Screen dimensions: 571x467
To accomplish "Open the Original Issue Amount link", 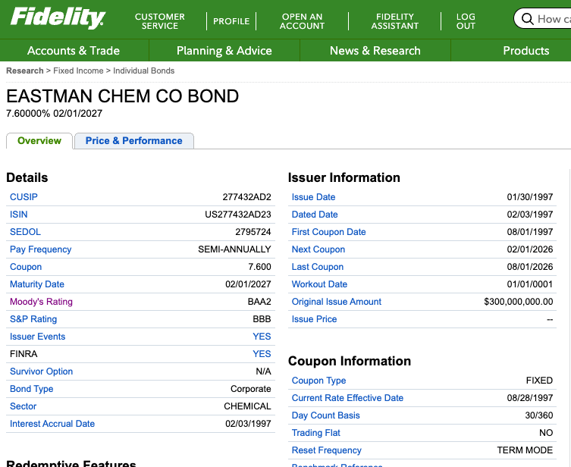I will (336, 302).
